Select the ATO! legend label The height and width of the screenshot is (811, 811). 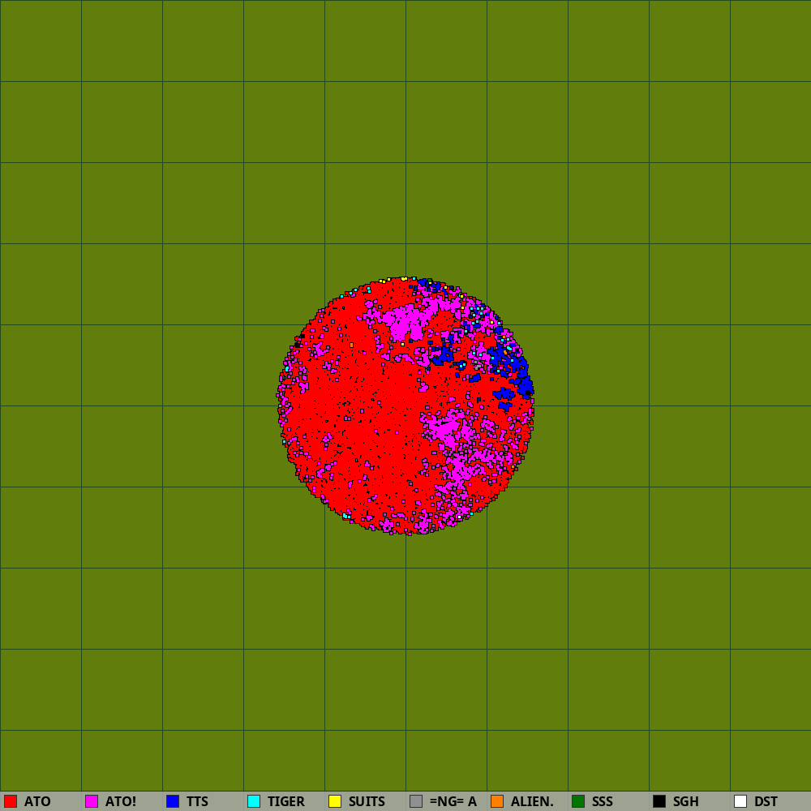pyautogui.click(x=121, y=802)
